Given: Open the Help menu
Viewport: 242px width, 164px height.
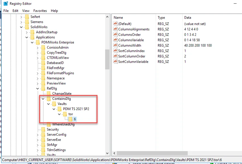Looking at the screenshot, I should click(54, 11).
